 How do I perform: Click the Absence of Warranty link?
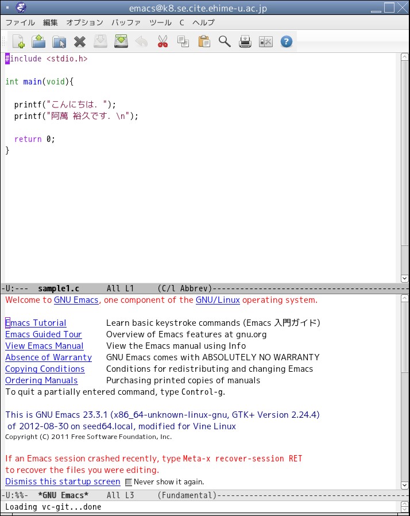49,357
